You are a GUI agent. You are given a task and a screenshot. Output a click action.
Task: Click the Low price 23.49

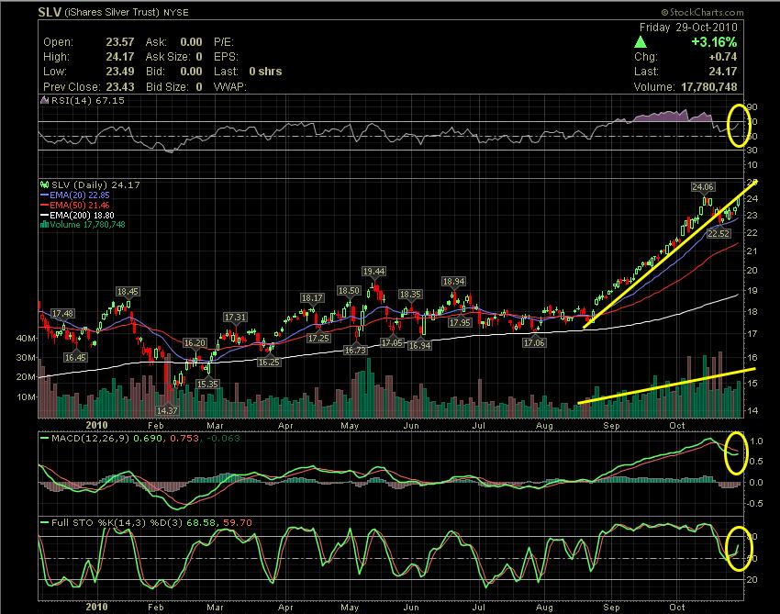(x=120, y=72)
